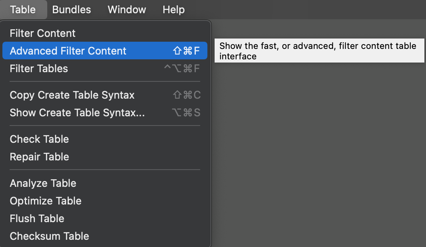426x247 pixels.
Task: Open Show Create Table Syntax dialog
Action: click(77, 113)
